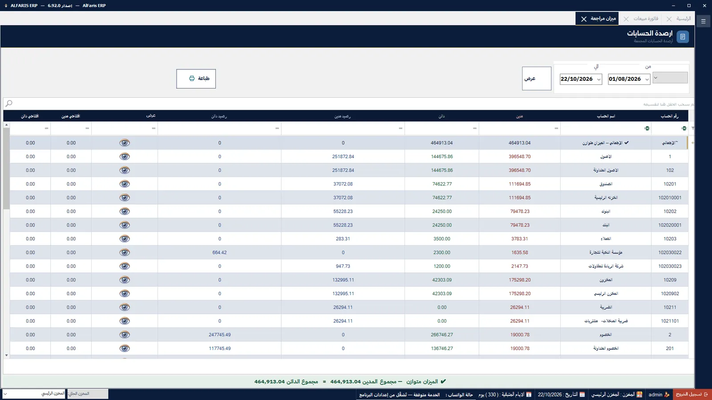Close the فاتورة مبيعات tab

tap(626, 19)
